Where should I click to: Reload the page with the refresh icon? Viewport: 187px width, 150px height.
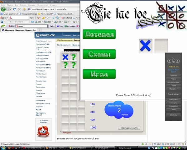pyautogui.click(x=15, y=9)
